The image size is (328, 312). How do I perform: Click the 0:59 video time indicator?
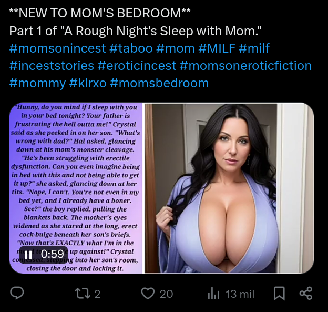click(52, 254)
